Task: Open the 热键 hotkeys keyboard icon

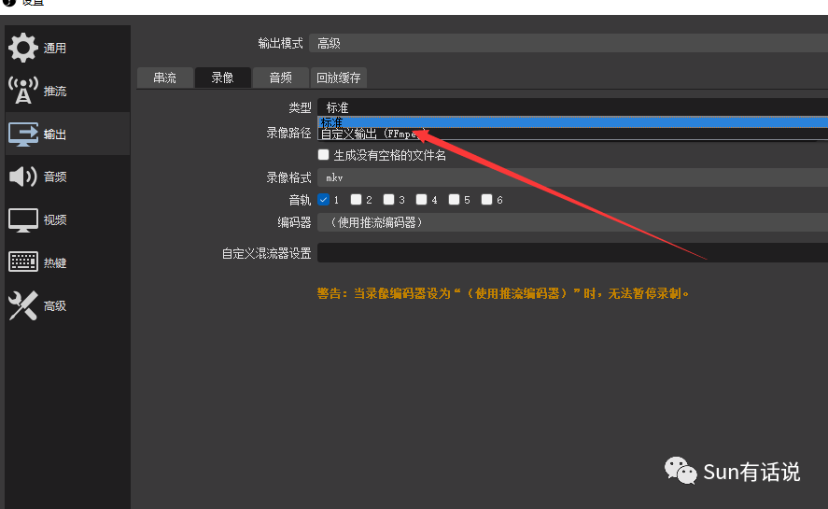Action: click(23, 262)
